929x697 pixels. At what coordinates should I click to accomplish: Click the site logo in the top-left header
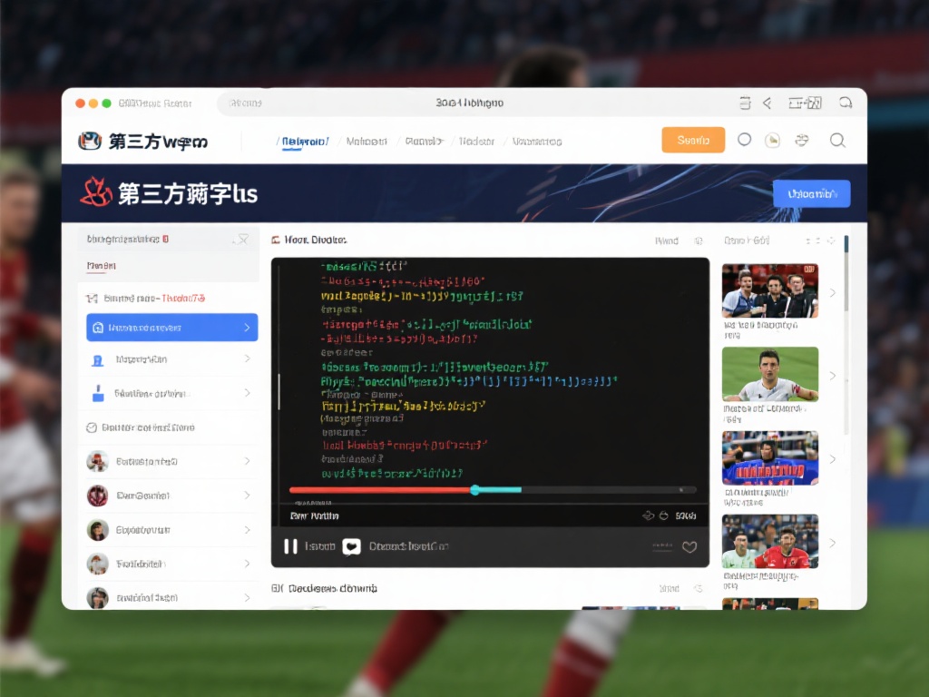(x=90, y=141)
